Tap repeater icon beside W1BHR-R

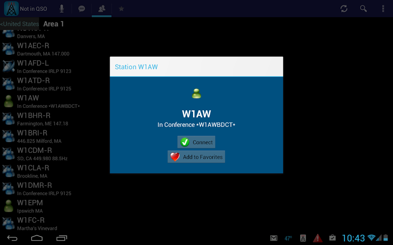8,119
